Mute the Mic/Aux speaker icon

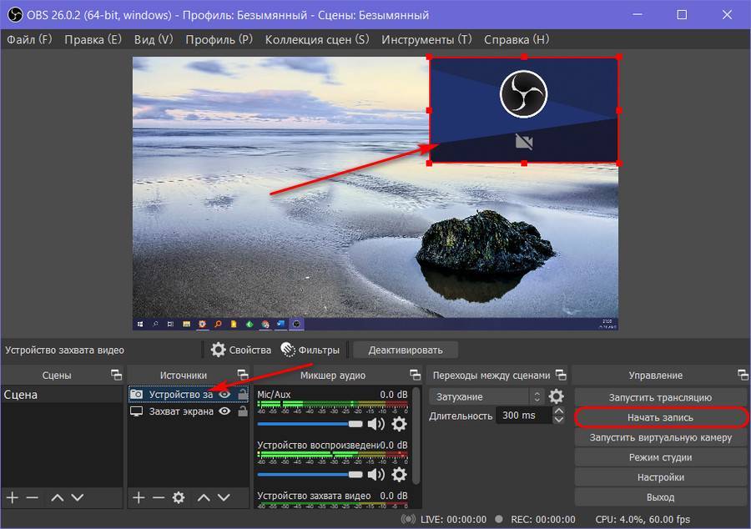click(x=375, y=424)
